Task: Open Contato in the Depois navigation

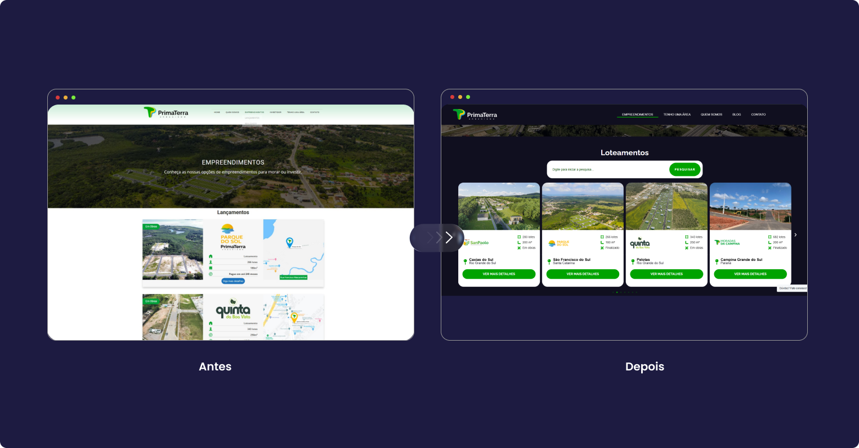Action: [x=758, y=115]
